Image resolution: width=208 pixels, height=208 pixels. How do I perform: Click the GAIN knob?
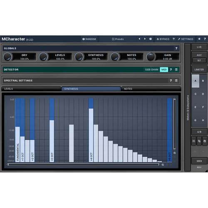151,57
